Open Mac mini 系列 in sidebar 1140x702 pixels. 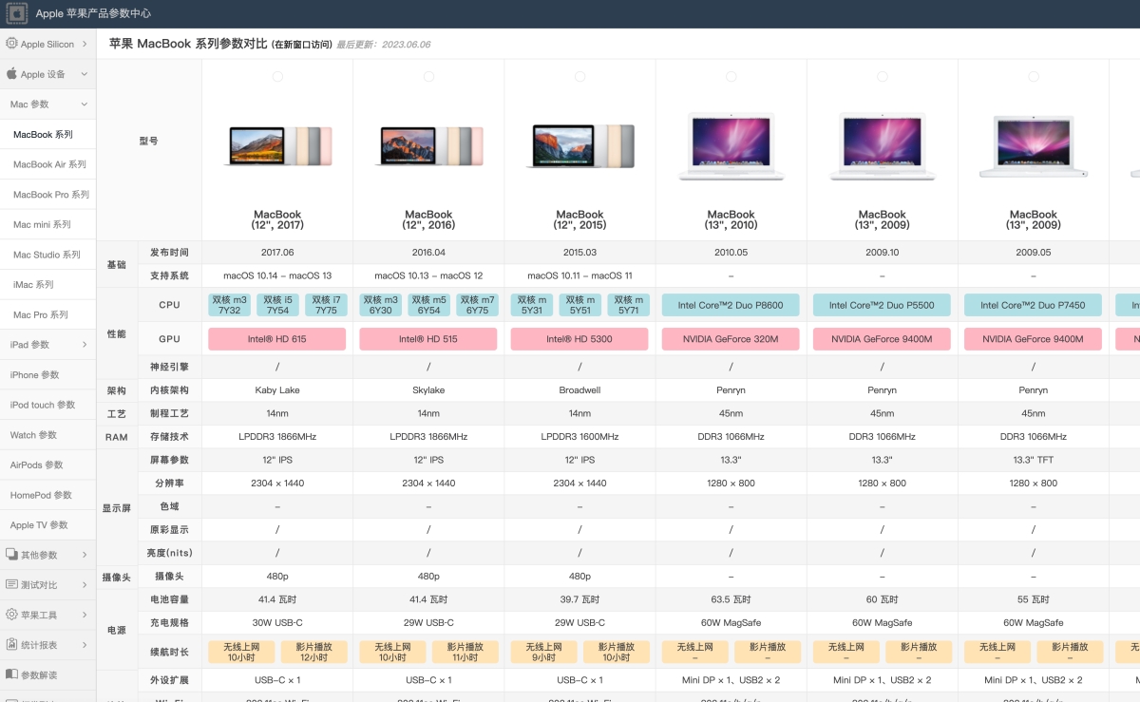47,225
